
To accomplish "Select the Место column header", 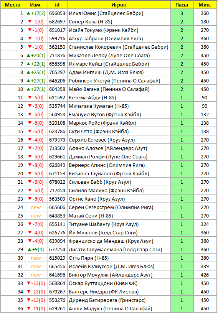I will [13, 5].
